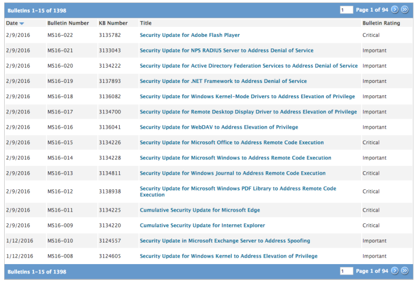The height and width of the screenshot is (284, 418).
Task: Select KB number 3138938
Action: (x=110, y=192)
